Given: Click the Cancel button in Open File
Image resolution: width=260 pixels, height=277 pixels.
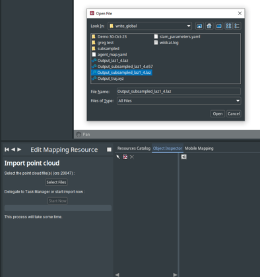Looking at the screenshot, I should 234,113.
